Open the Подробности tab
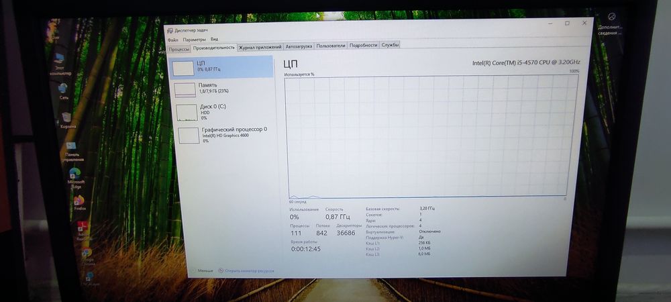Viewport: 671px width, 302px height. pos(363,45)
